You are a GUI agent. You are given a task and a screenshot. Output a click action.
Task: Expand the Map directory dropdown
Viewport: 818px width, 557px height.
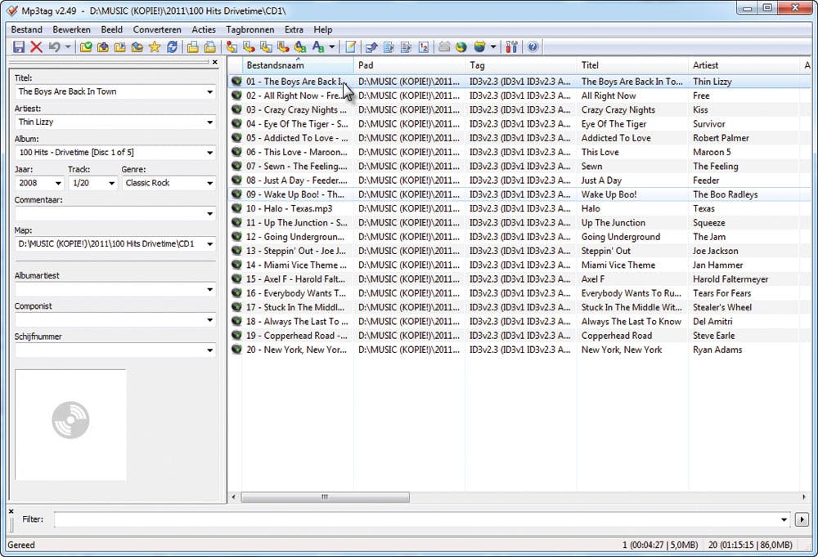(209, 244)
